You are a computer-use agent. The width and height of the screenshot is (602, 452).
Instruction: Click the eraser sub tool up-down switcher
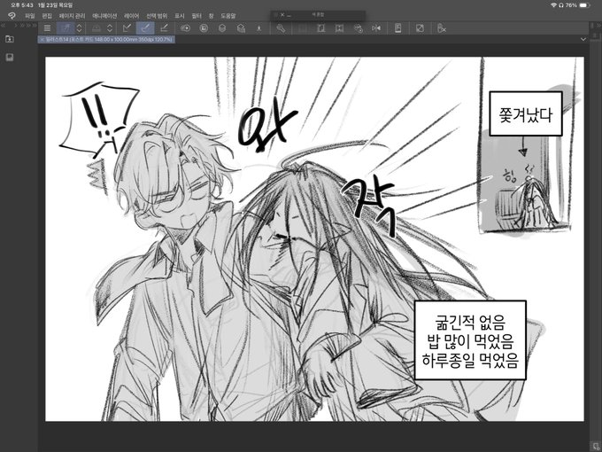point(110,28)
